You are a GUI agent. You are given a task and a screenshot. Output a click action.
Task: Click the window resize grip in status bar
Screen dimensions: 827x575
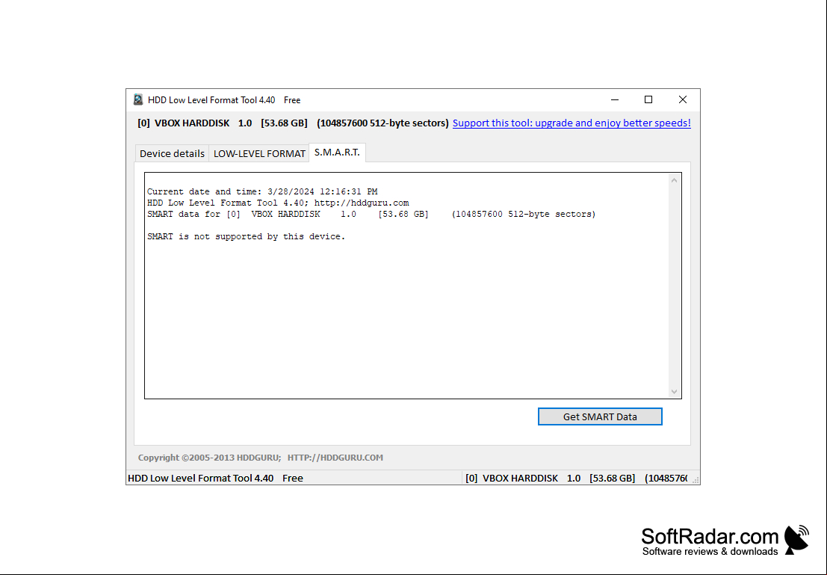coord(696,479)
